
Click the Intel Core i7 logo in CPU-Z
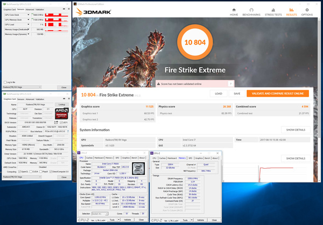pos(138,169)
